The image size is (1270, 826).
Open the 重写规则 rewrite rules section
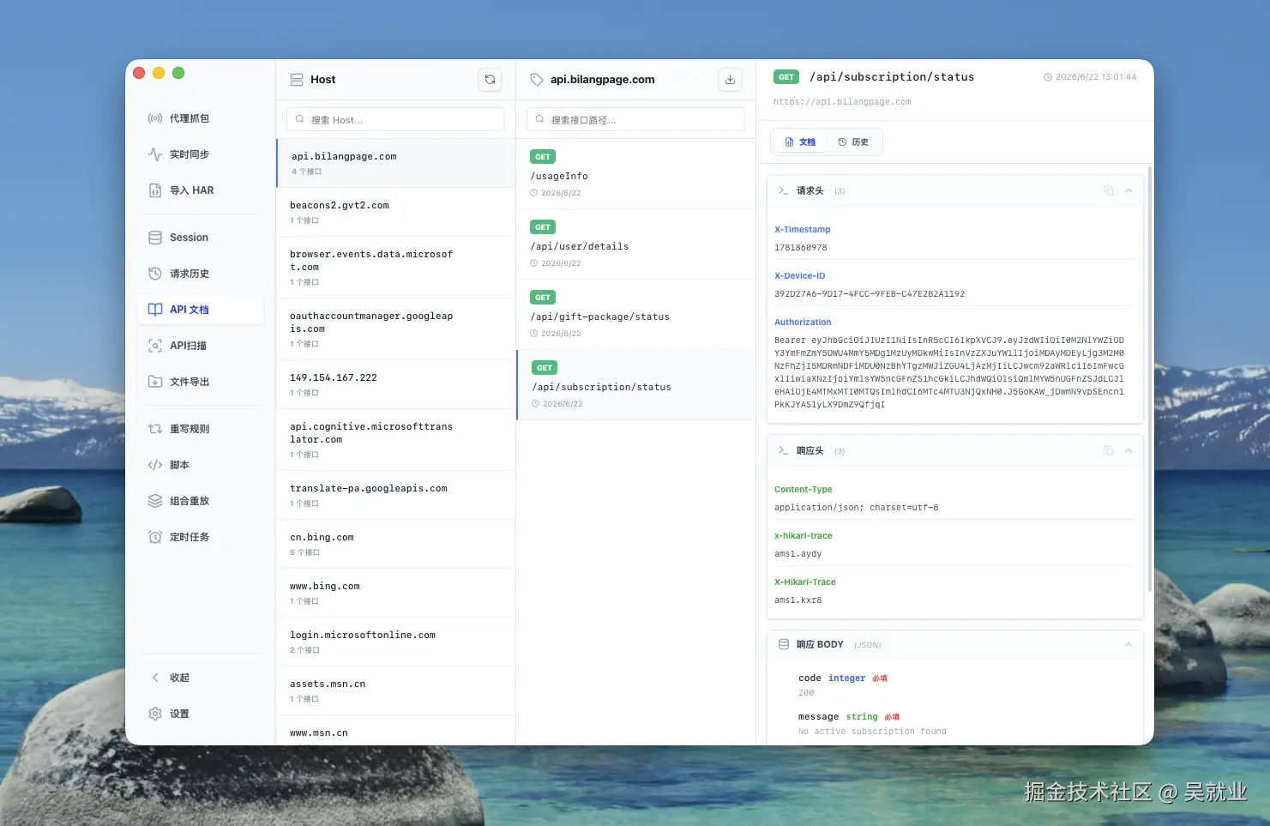pyautogui.click(x=200, y=429)
